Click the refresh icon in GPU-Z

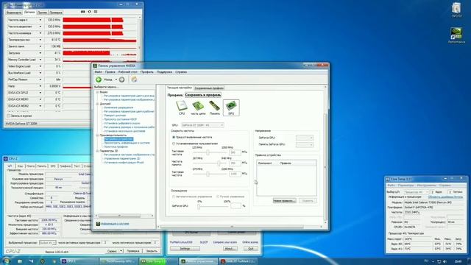tap(89, 12)
